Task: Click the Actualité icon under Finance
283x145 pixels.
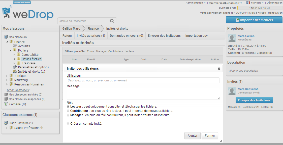Action: [14, 46]
